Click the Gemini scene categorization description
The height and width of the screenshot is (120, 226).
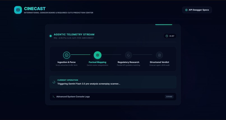tap(98, 65)
